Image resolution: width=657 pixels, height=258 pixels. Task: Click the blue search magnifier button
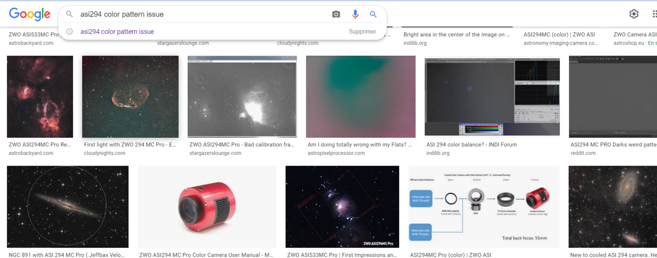(x=373, y=14)
